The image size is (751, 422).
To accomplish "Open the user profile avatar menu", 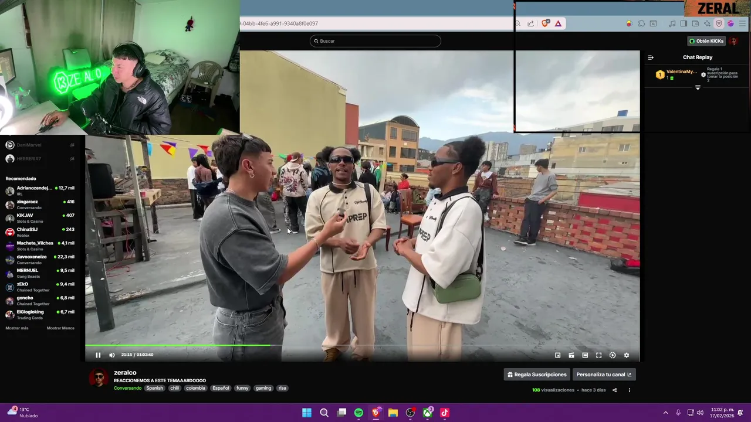I will (733, 41).
